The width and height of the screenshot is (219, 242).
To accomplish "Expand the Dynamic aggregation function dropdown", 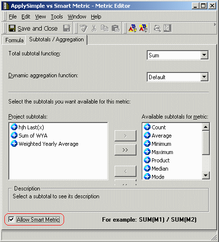I will 204,77.
